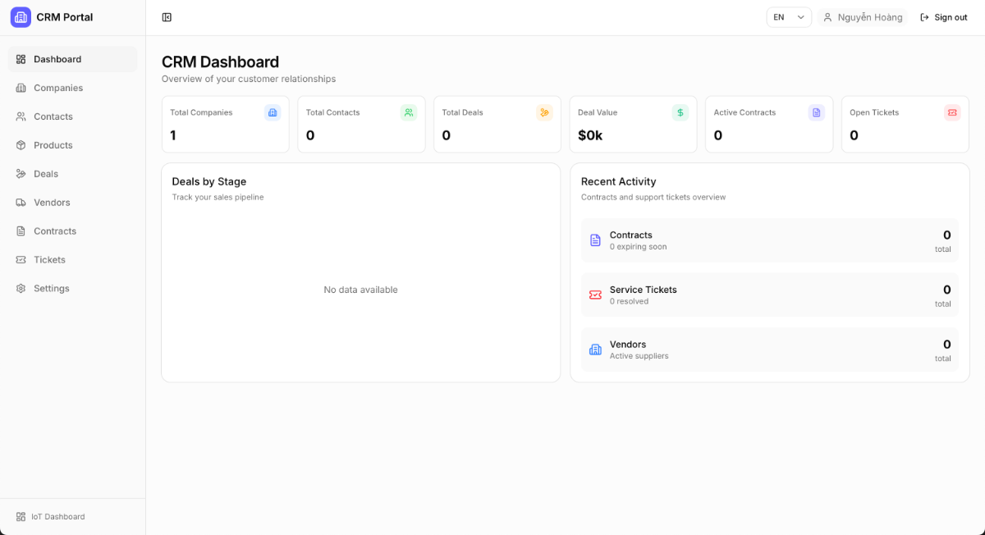Navigate to Products page
Image resolution: width=985 pixels, height=535 pixels.
pos(73,145)
